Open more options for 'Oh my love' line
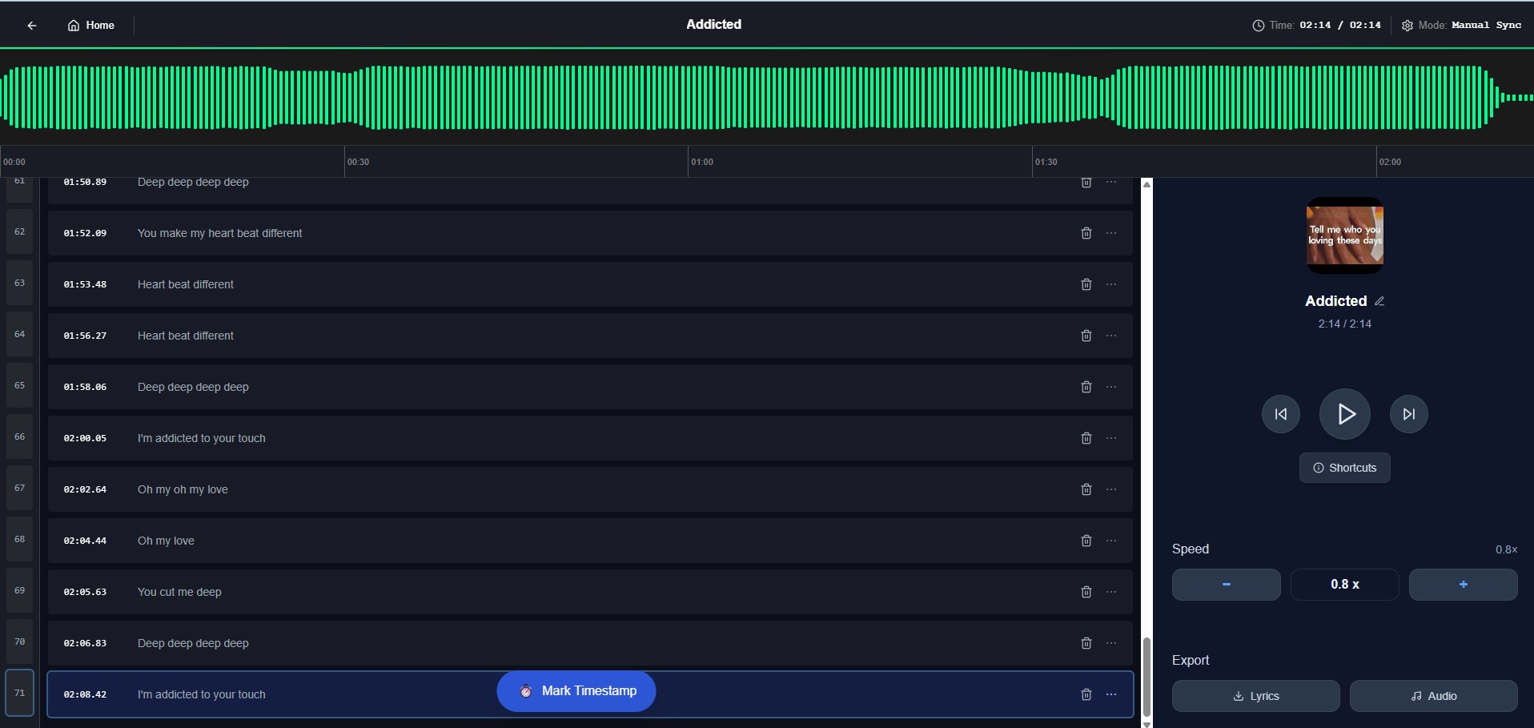This screenshot has height=728, width=1534. click(x=1111, y=541)
